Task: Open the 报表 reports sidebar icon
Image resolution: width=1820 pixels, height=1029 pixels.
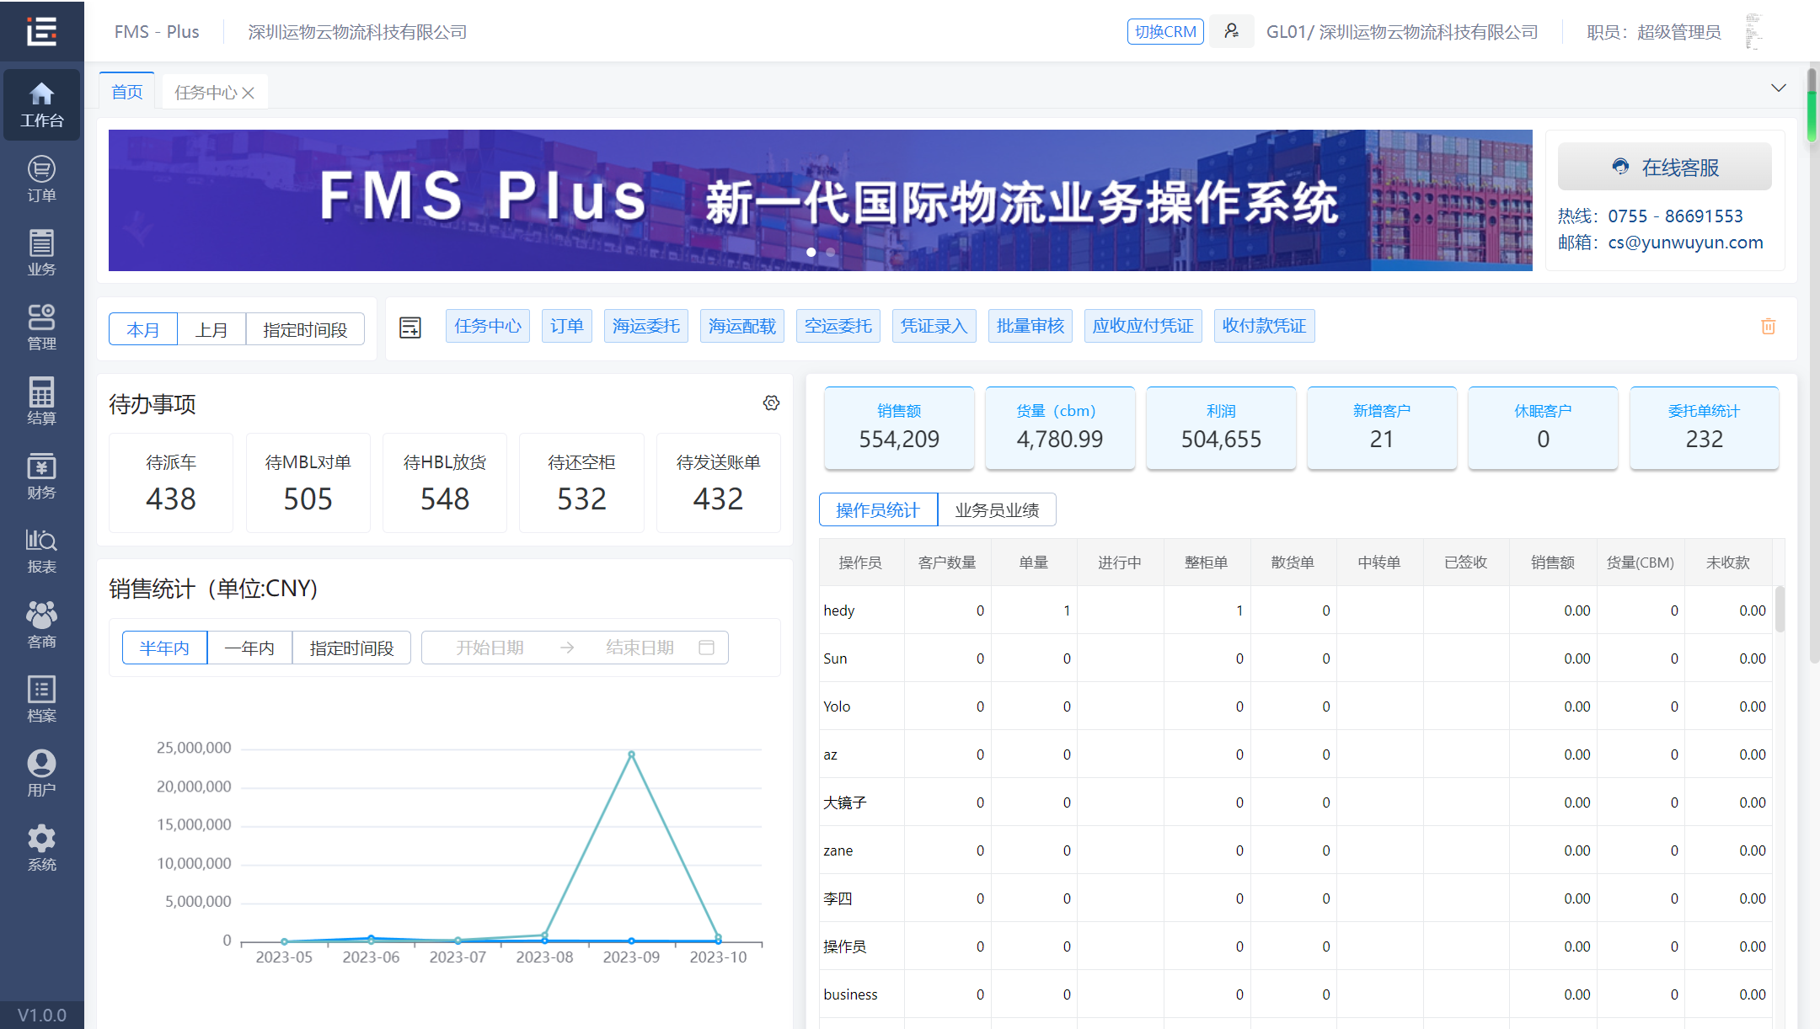Action: (41, 551)
